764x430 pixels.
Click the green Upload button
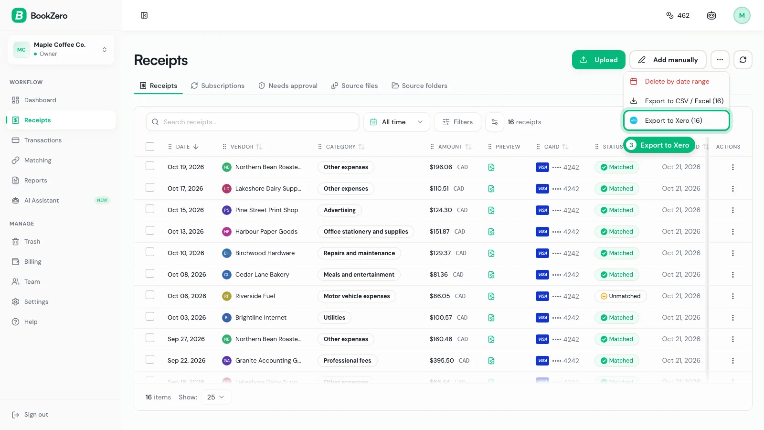[x=598, y=60]
